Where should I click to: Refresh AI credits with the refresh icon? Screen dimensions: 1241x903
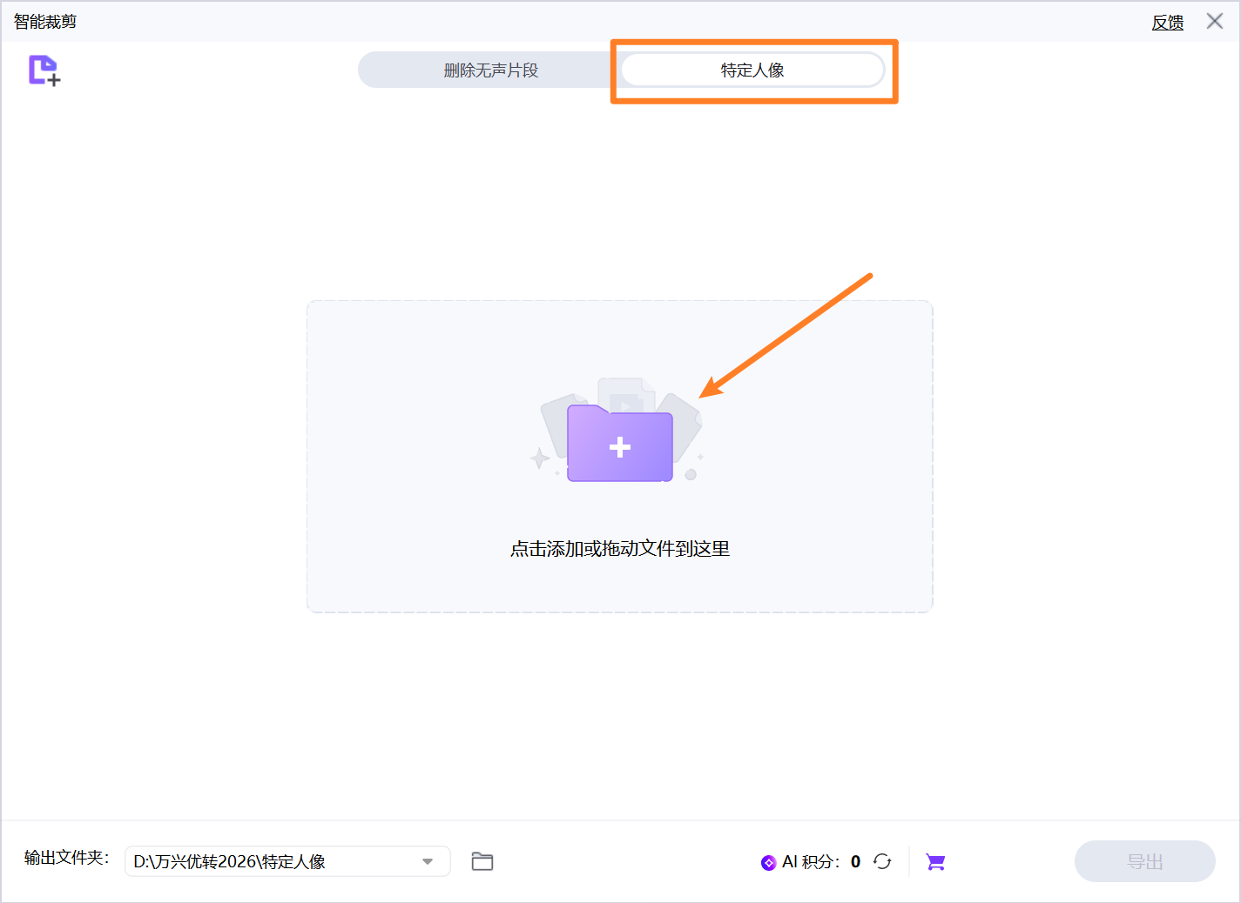point(882,861)
